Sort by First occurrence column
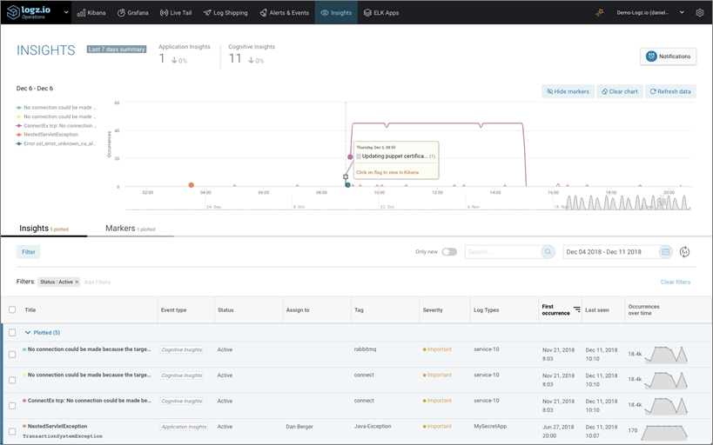Image resolution: width=713 pixels, height=445 pixels. [x=561, y=309]
